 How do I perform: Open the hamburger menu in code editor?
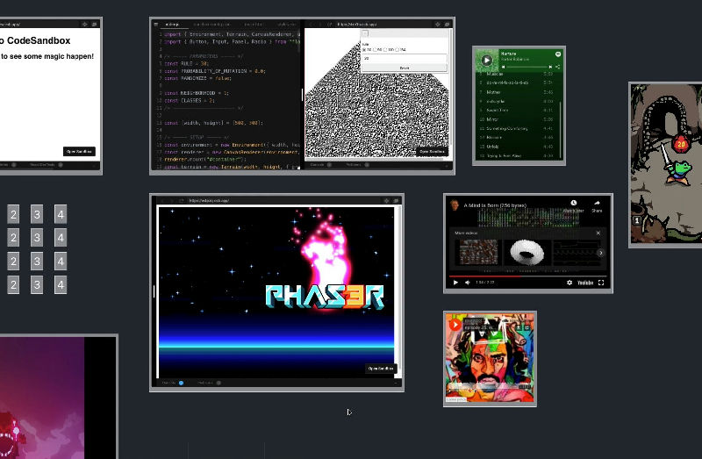click(x=156, y=25)
